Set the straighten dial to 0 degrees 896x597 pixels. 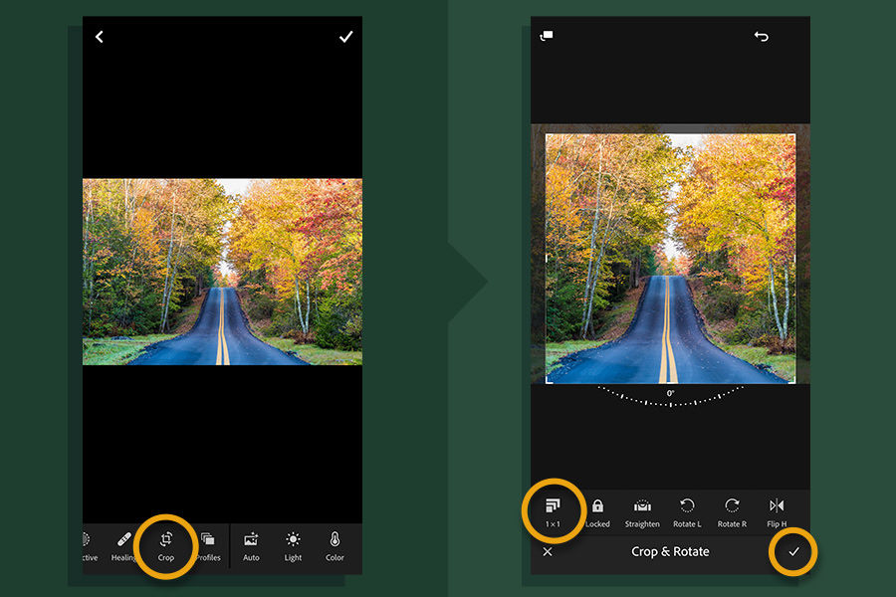(x=671, y=395)
